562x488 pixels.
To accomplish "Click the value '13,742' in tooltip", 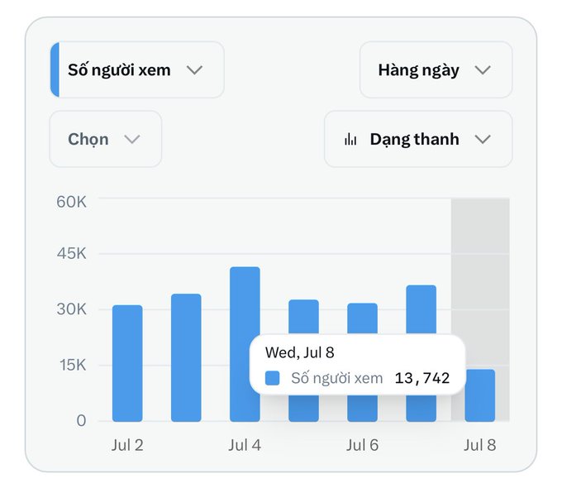I will point(421,378).
